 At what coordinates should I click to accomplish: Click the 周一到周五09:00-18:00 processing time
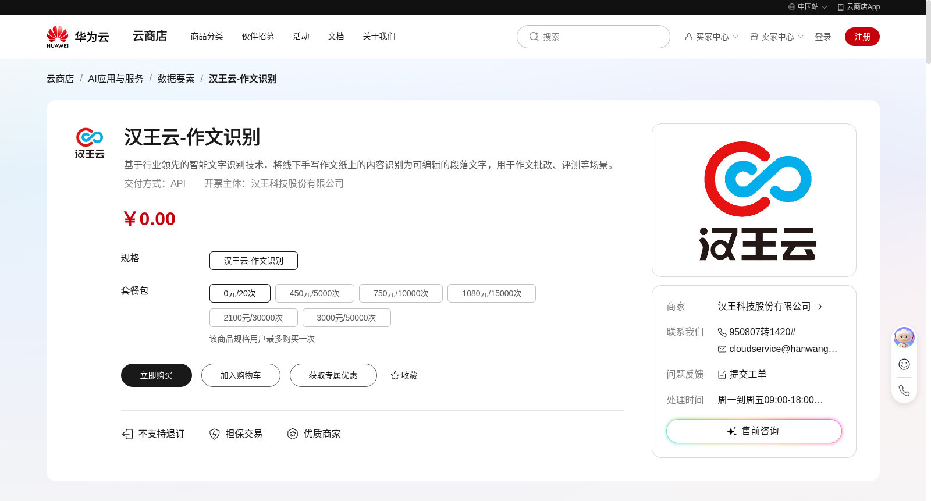tap(770, 400)
